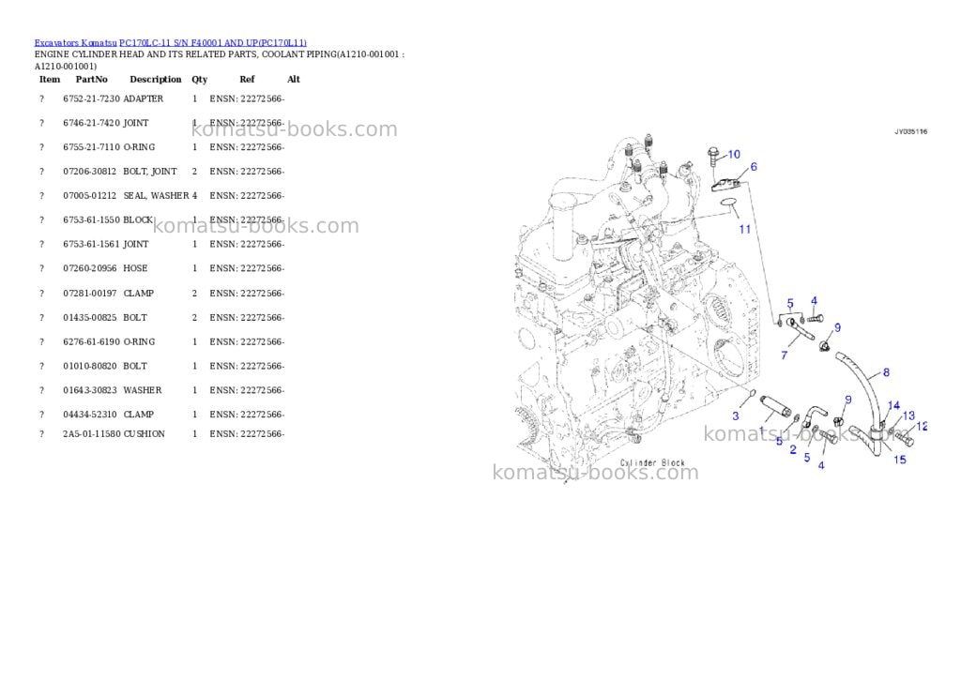
Task: Select part number 07260-20956
Action: (89, 268)
